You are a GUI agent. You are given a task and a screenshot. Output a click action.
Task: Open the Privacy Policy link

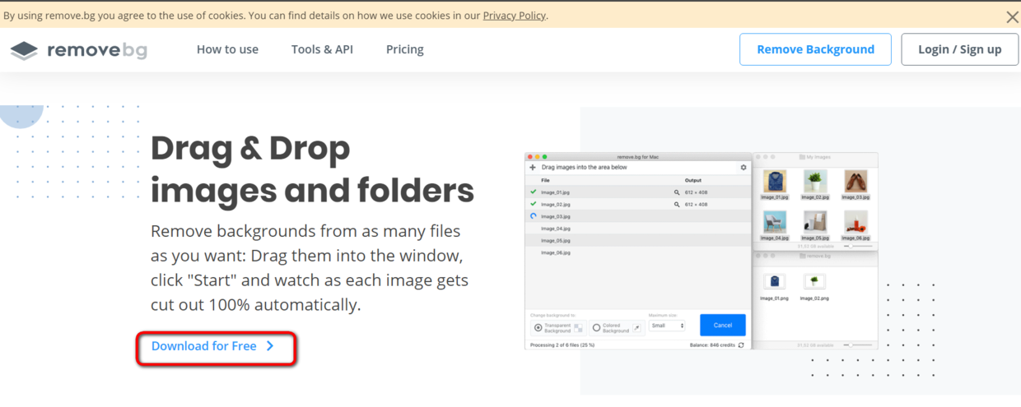click(515, 16)
